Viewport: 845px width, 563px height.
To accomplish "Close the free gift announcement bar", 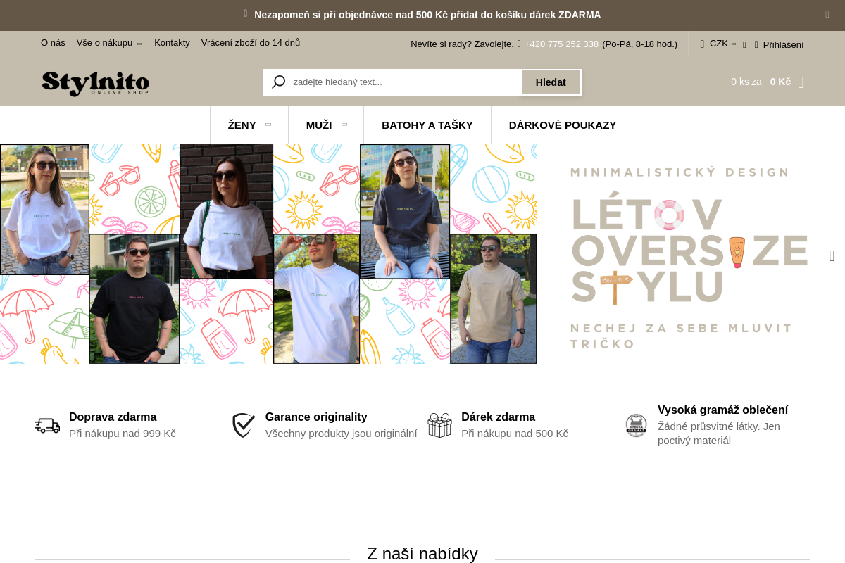I will click(827, 14).
